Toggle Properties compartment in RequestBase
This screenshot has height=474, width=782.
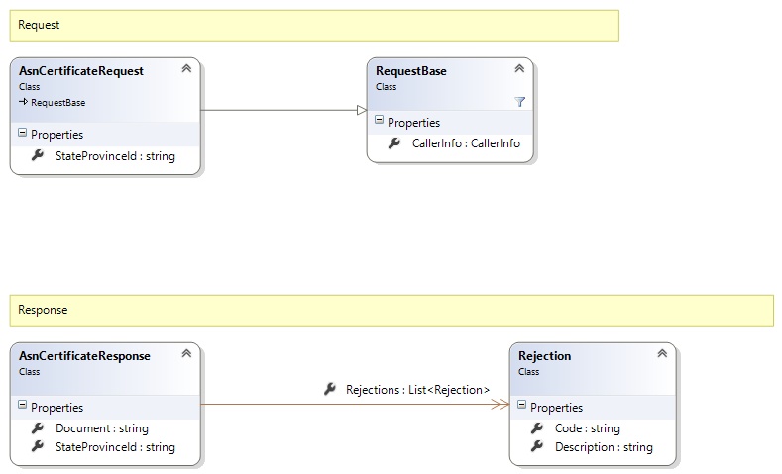[379, 122]
